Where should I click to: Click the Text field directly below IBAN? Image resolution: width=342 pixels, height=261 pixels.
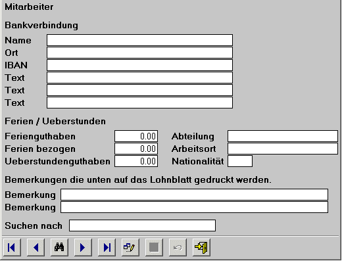click(x=139, y=78)
